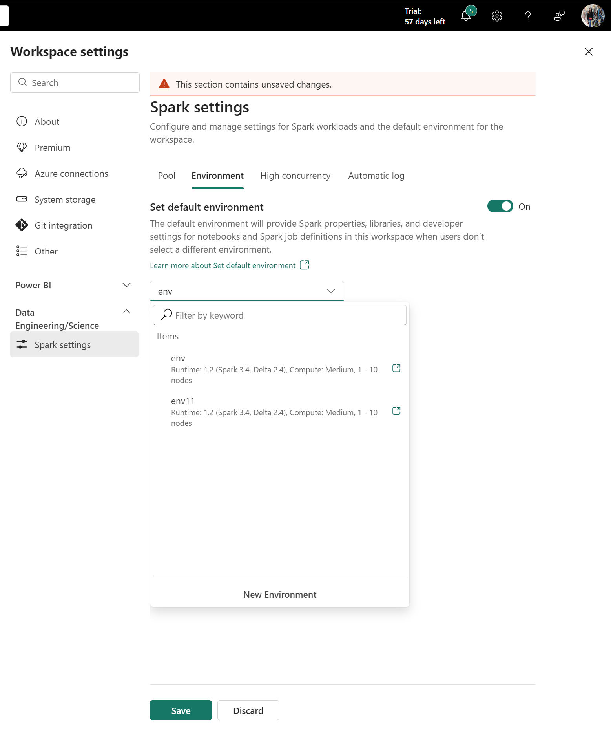Open the Automatic log tab
The image size is (611, 756).
point(376,176)
